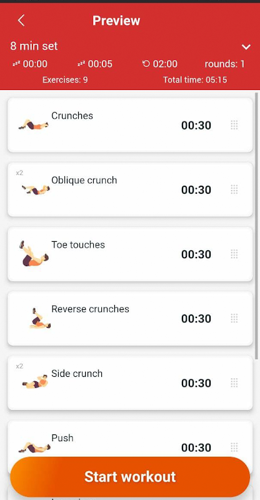260x500 pixels.
Task: Tap the Oblique crunch drag handle
Action: point(234,189)
